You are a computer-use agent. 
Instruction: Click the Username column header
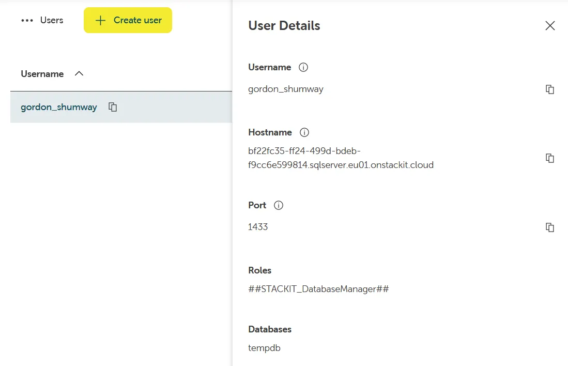pos(42,74)
